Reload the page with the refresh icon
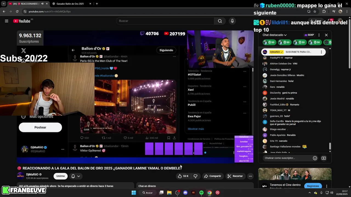Screen dimensions: 351x197 17,11
